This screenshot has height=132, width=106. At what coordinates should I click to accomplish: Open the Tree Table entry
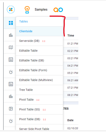39,90
